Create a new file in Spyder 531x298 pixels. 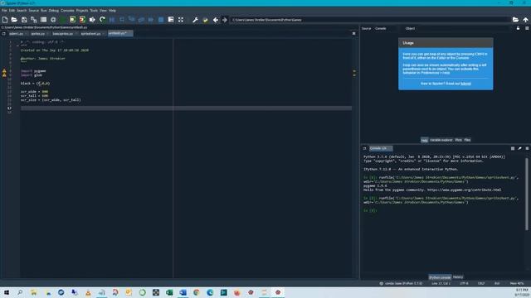pos(5,20)
